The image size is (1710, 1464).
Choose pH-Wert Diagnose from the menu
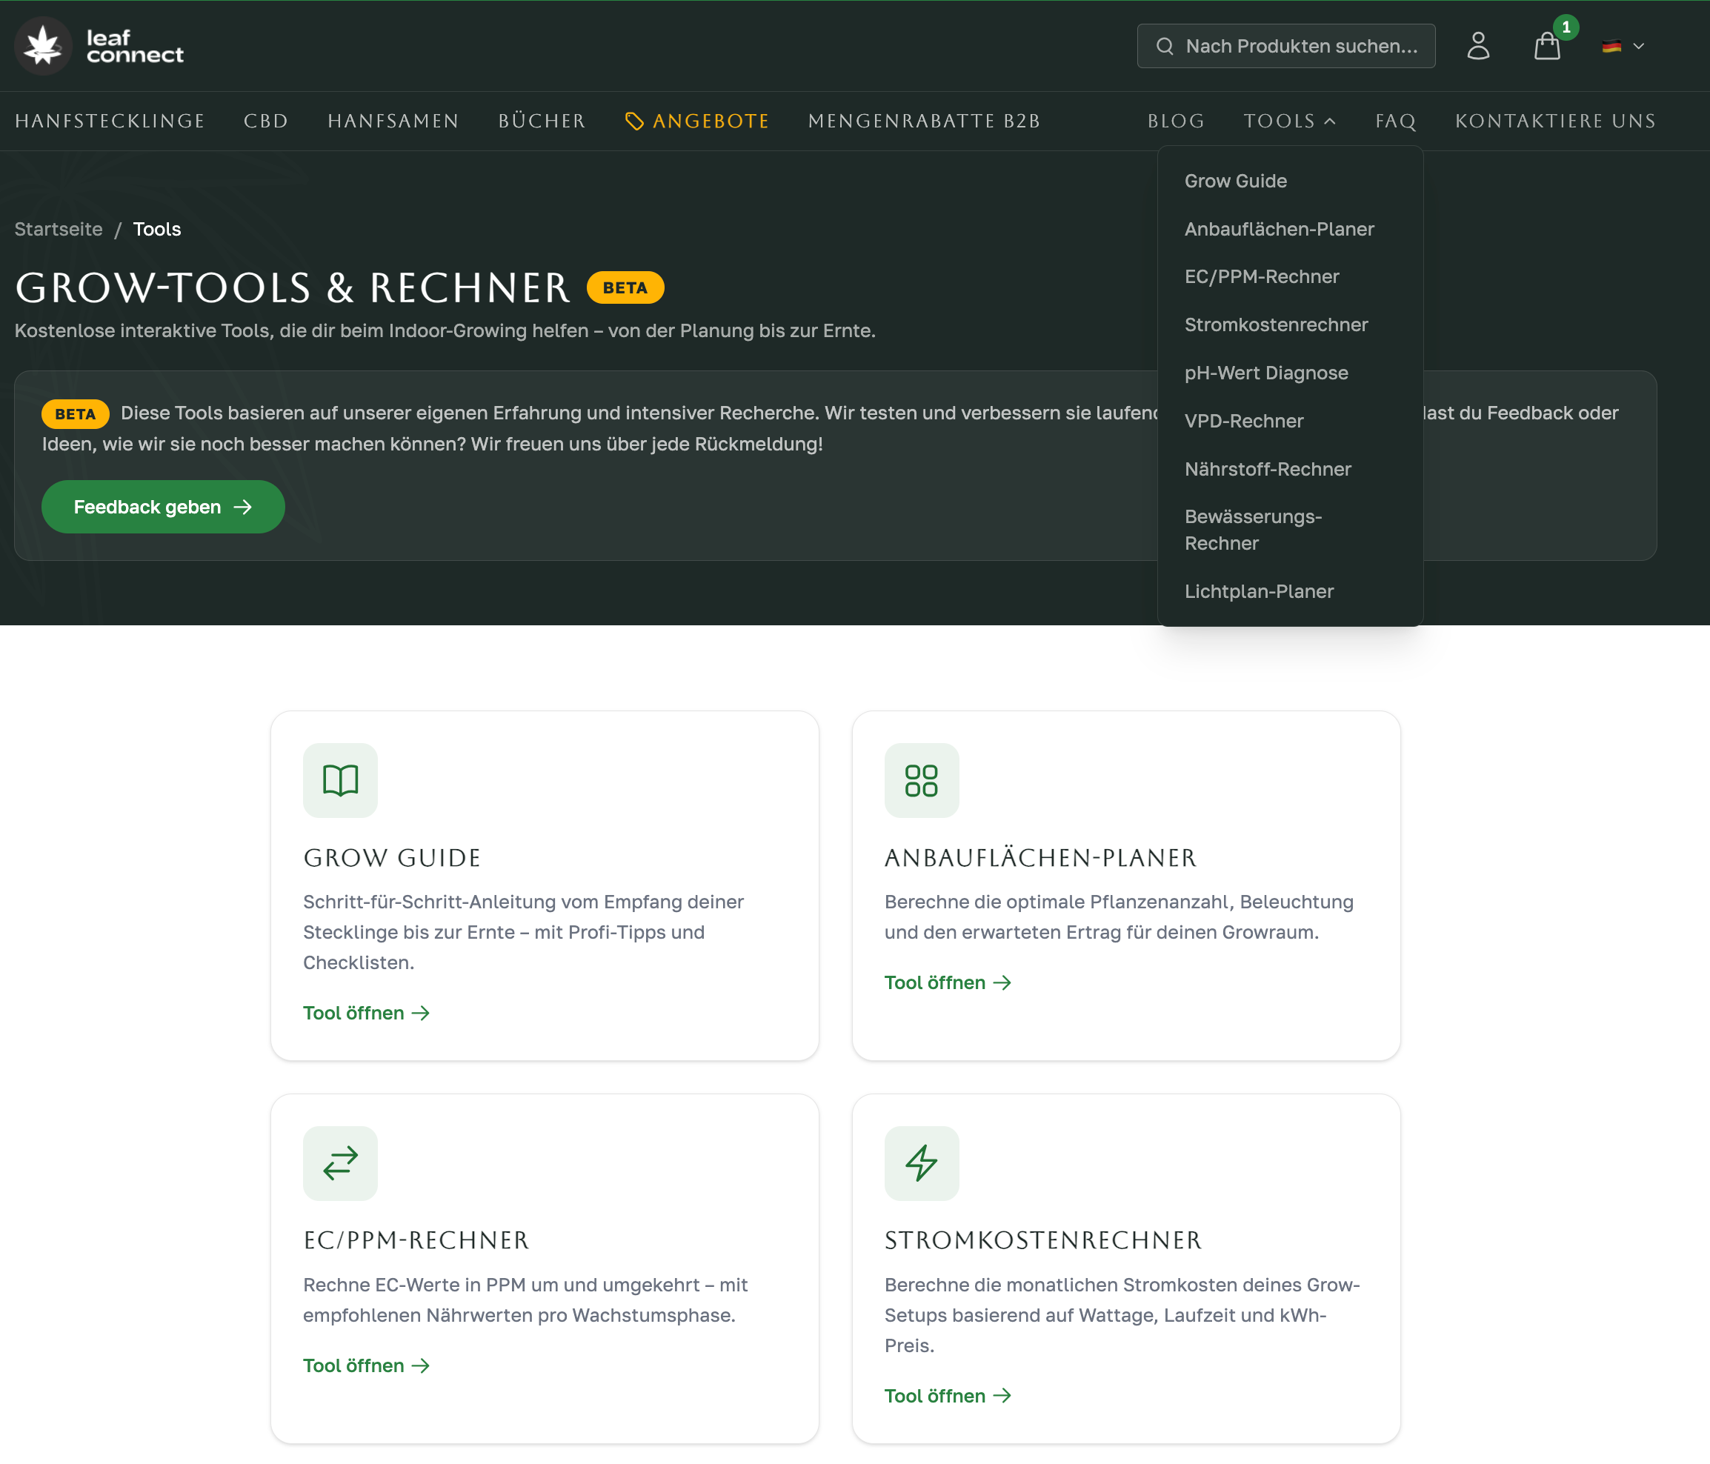[x=1266, y=373]
